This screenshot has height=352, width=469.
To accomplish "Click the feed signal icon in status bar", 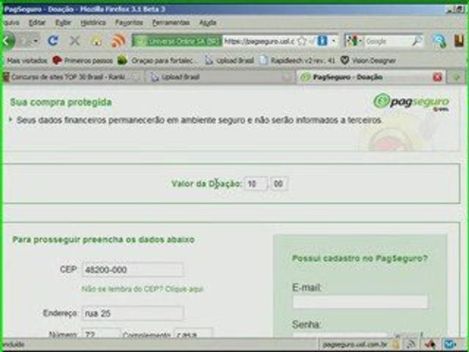I will (x=411, y=345).
